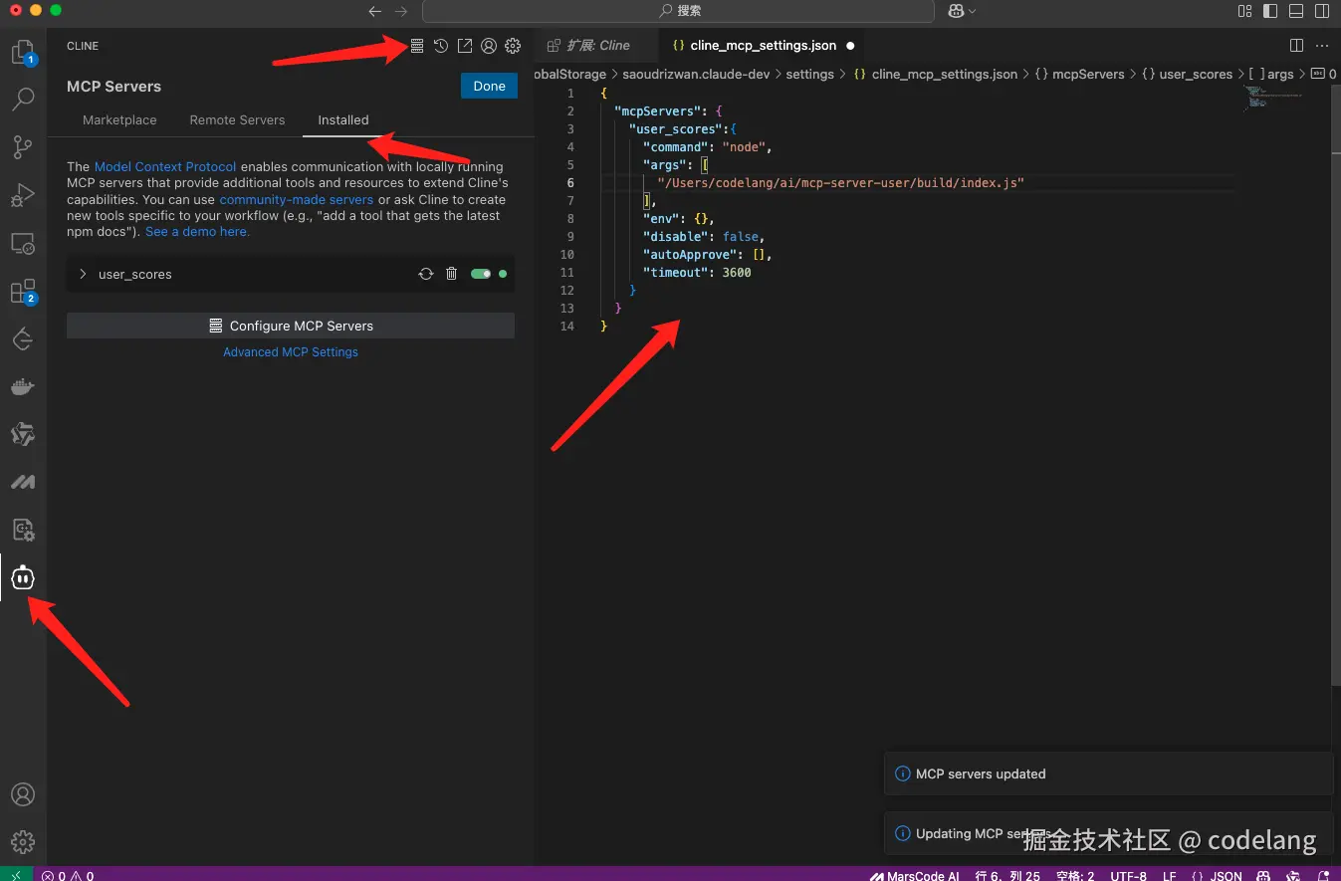Click MarsCode AI in the status bar
Image resolution: width=1341 pixels, height=881 pixels.
click(914, 875)
